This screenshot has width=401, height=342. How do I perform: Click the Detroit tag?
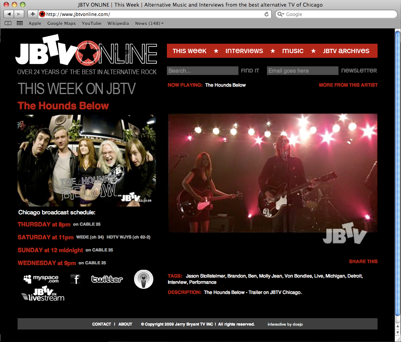point(355,276)
